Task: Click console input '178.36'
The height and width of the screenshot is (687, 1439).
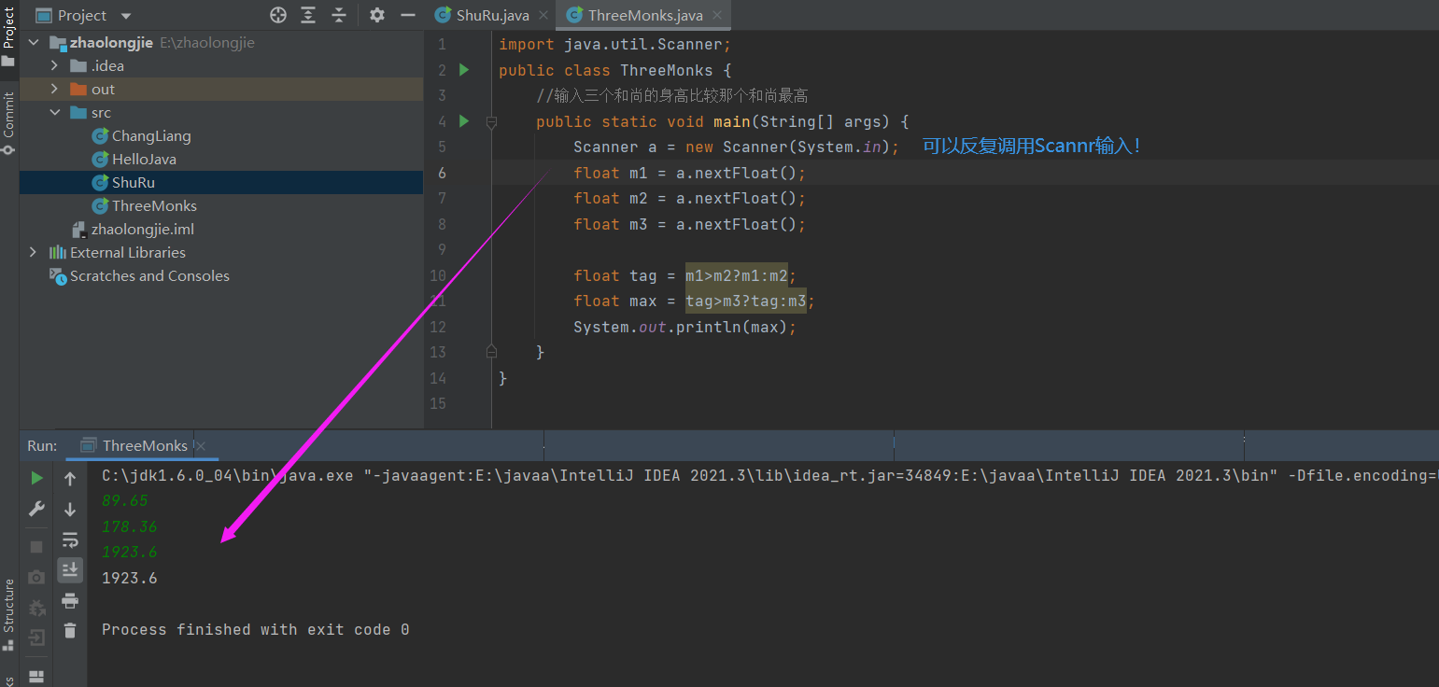Action: pos(129,526)
